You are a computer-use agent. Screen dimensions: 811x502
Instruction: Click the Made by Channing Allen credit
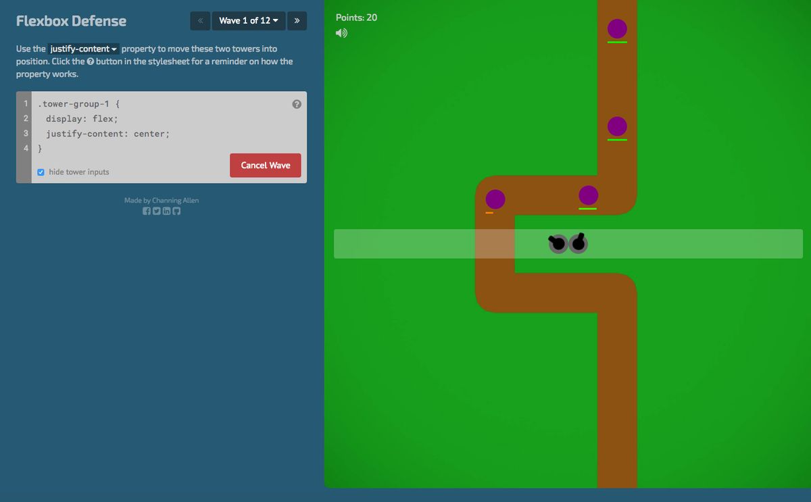click(x=162, y=200)
